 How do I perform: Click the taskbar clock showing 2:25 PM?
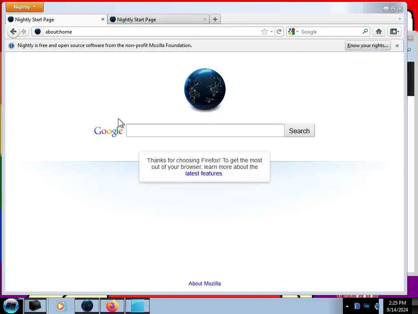coord(397,306)
